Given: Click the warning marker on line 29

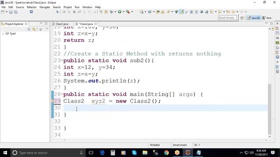Looking at the screenshot, I should [x=52, y=101].
